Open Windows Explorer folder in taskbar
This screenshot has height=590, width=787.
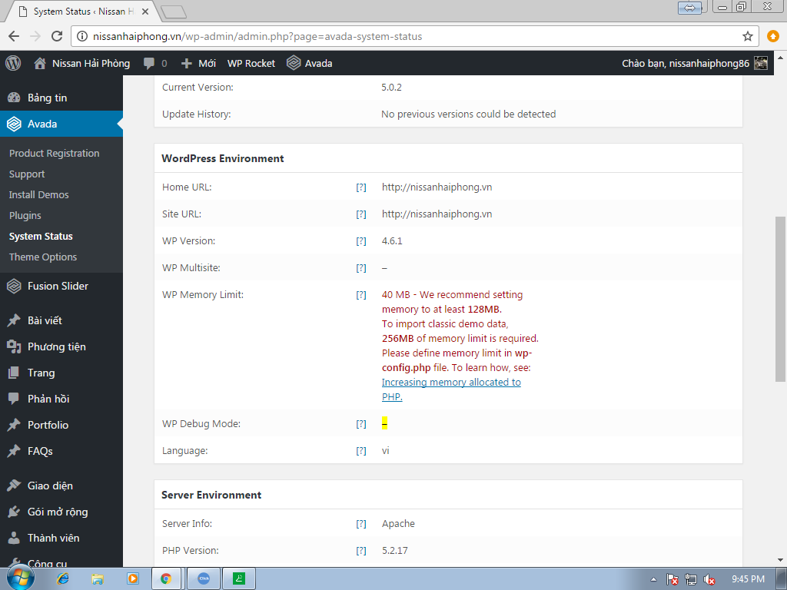pyautogui.click(x=98, y=579)
